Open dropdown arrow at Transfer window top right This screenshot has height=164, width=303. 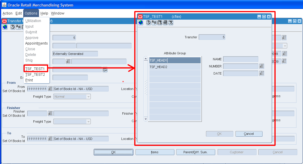coord(285,46)
